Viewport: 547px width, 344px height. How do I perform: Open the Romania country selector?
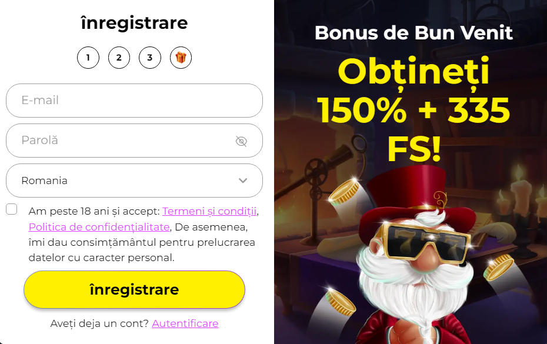(134, 181)
